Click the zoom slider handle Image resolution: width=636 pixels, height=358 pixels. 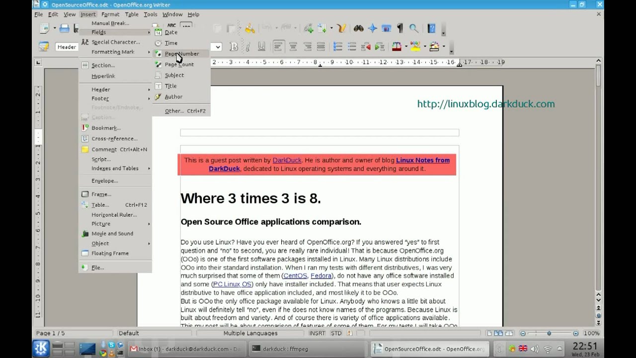click(549, 333)
